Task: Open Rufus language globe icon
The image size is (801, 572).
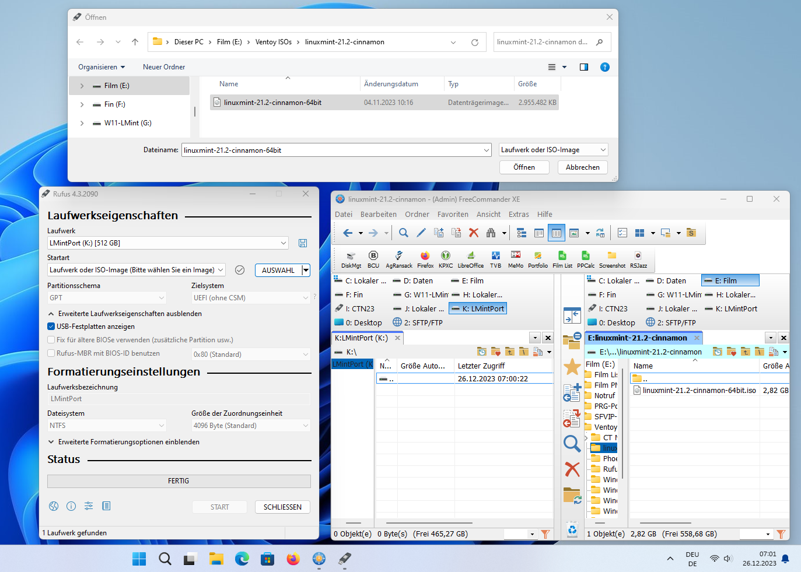Action: pyautogui.click(x=54, y=506)
